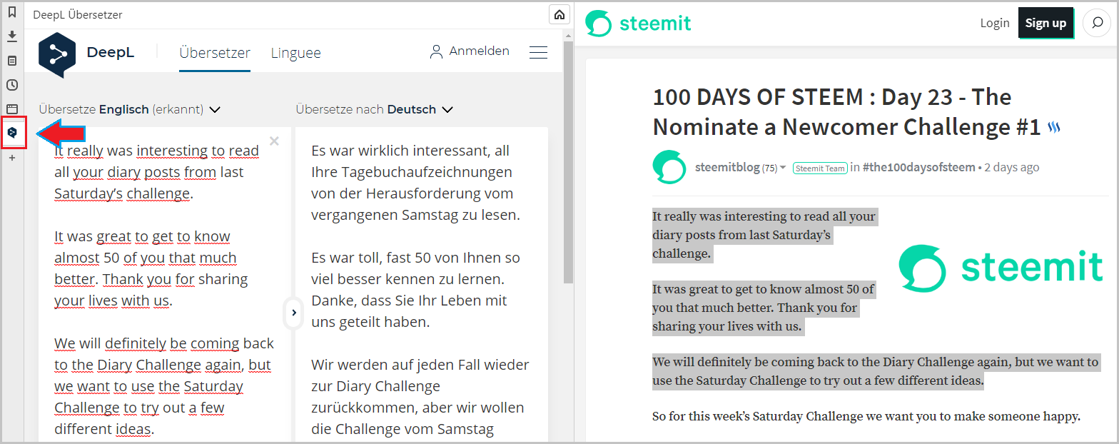Switch to the Linguee tab
The image size is (1119, 444).
pos(295,53)
